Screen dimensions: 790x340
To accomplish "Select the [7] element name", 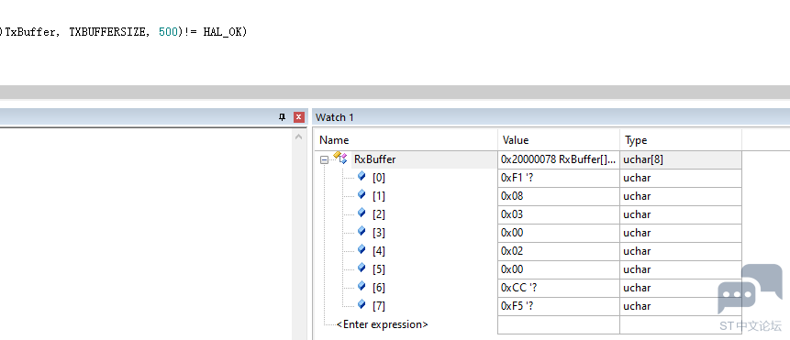I will [379, 306].
